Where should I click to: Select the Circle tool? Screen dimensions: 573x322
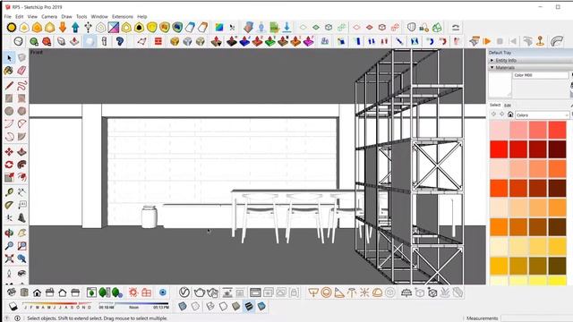[x=9, y=111]
